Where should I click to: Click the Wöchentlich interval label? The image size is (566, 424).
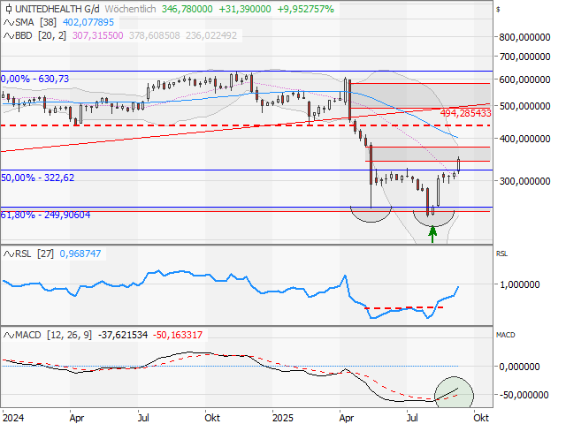[x=130, y=9]
